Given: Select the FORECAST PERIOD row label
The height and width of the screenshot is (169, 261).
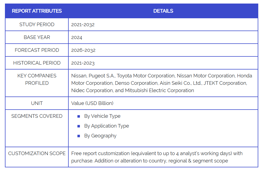Looking at the screenshot, I should point(37,50).
